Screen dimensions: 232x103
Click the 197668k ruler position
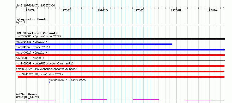pyautogui.click(x=140, y=11)
